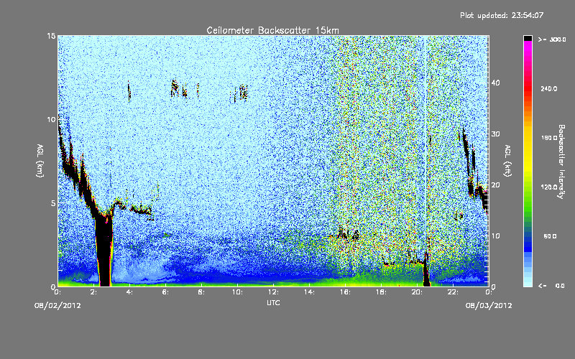Click the UTC axis label
The image size is (575, 359).
click(273, 302)
